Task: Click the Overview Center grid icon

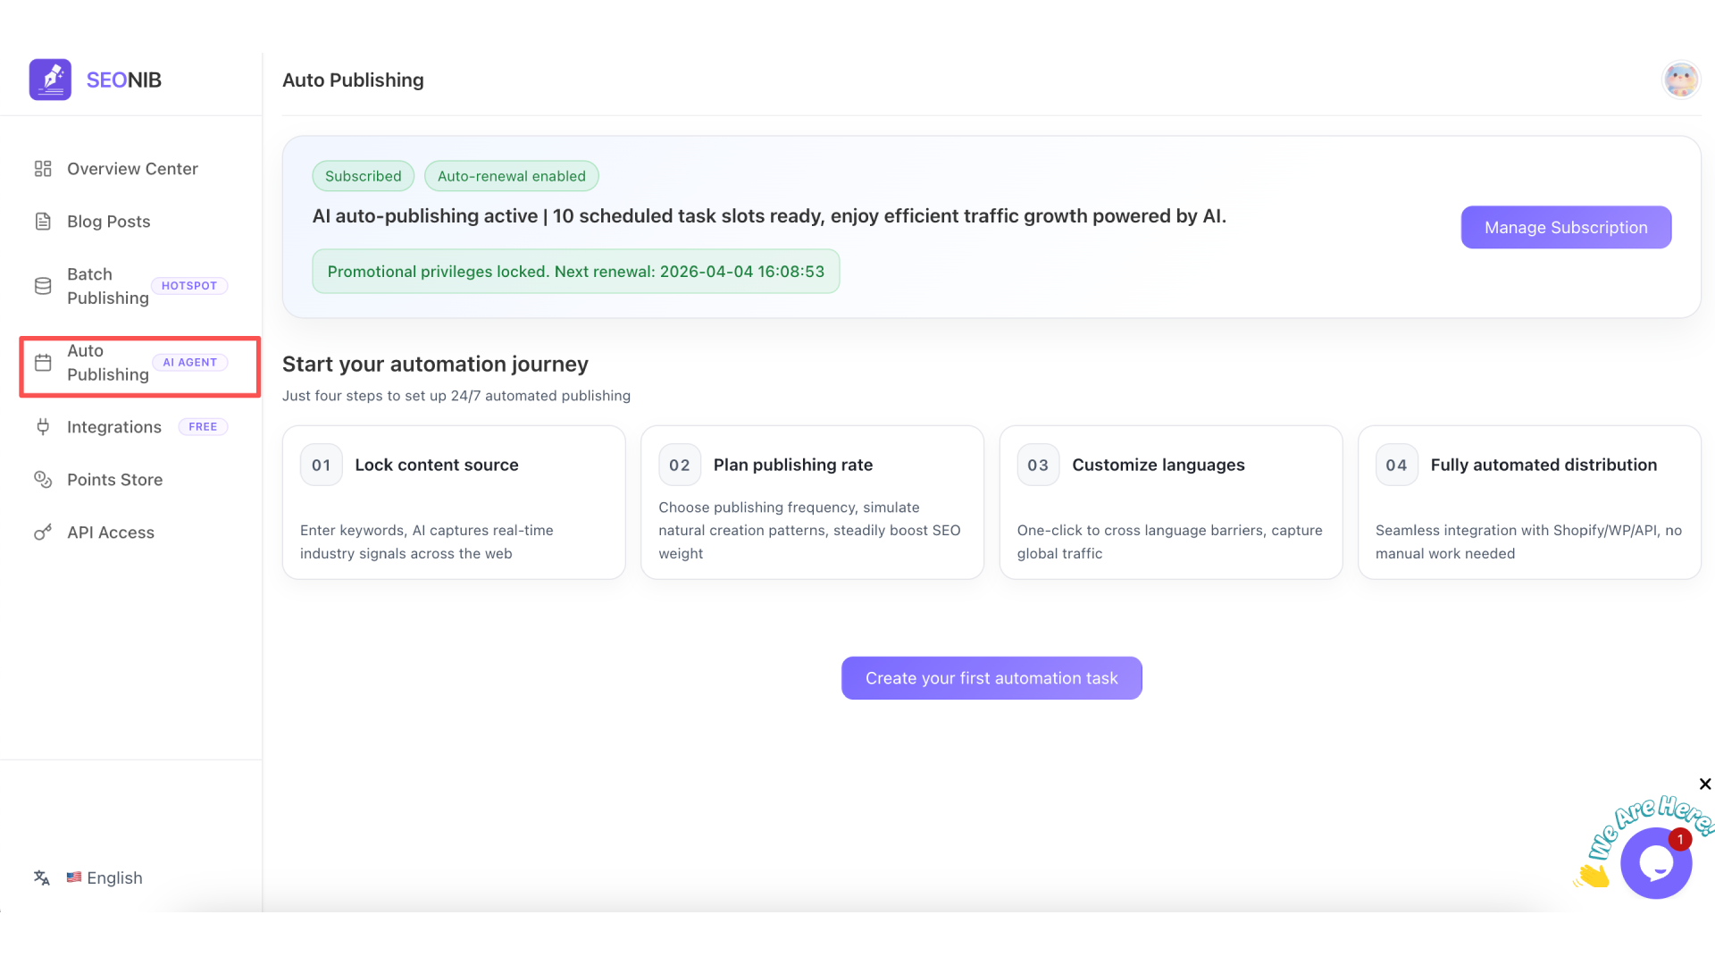Action: point(43,169)
